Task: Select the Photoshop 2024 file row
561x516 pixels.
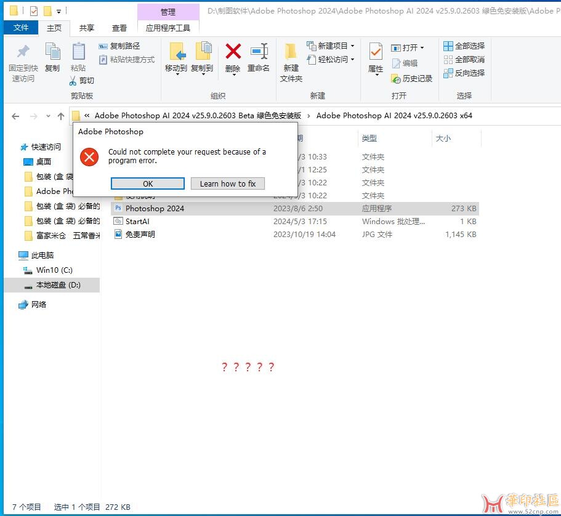Action: 295,208
